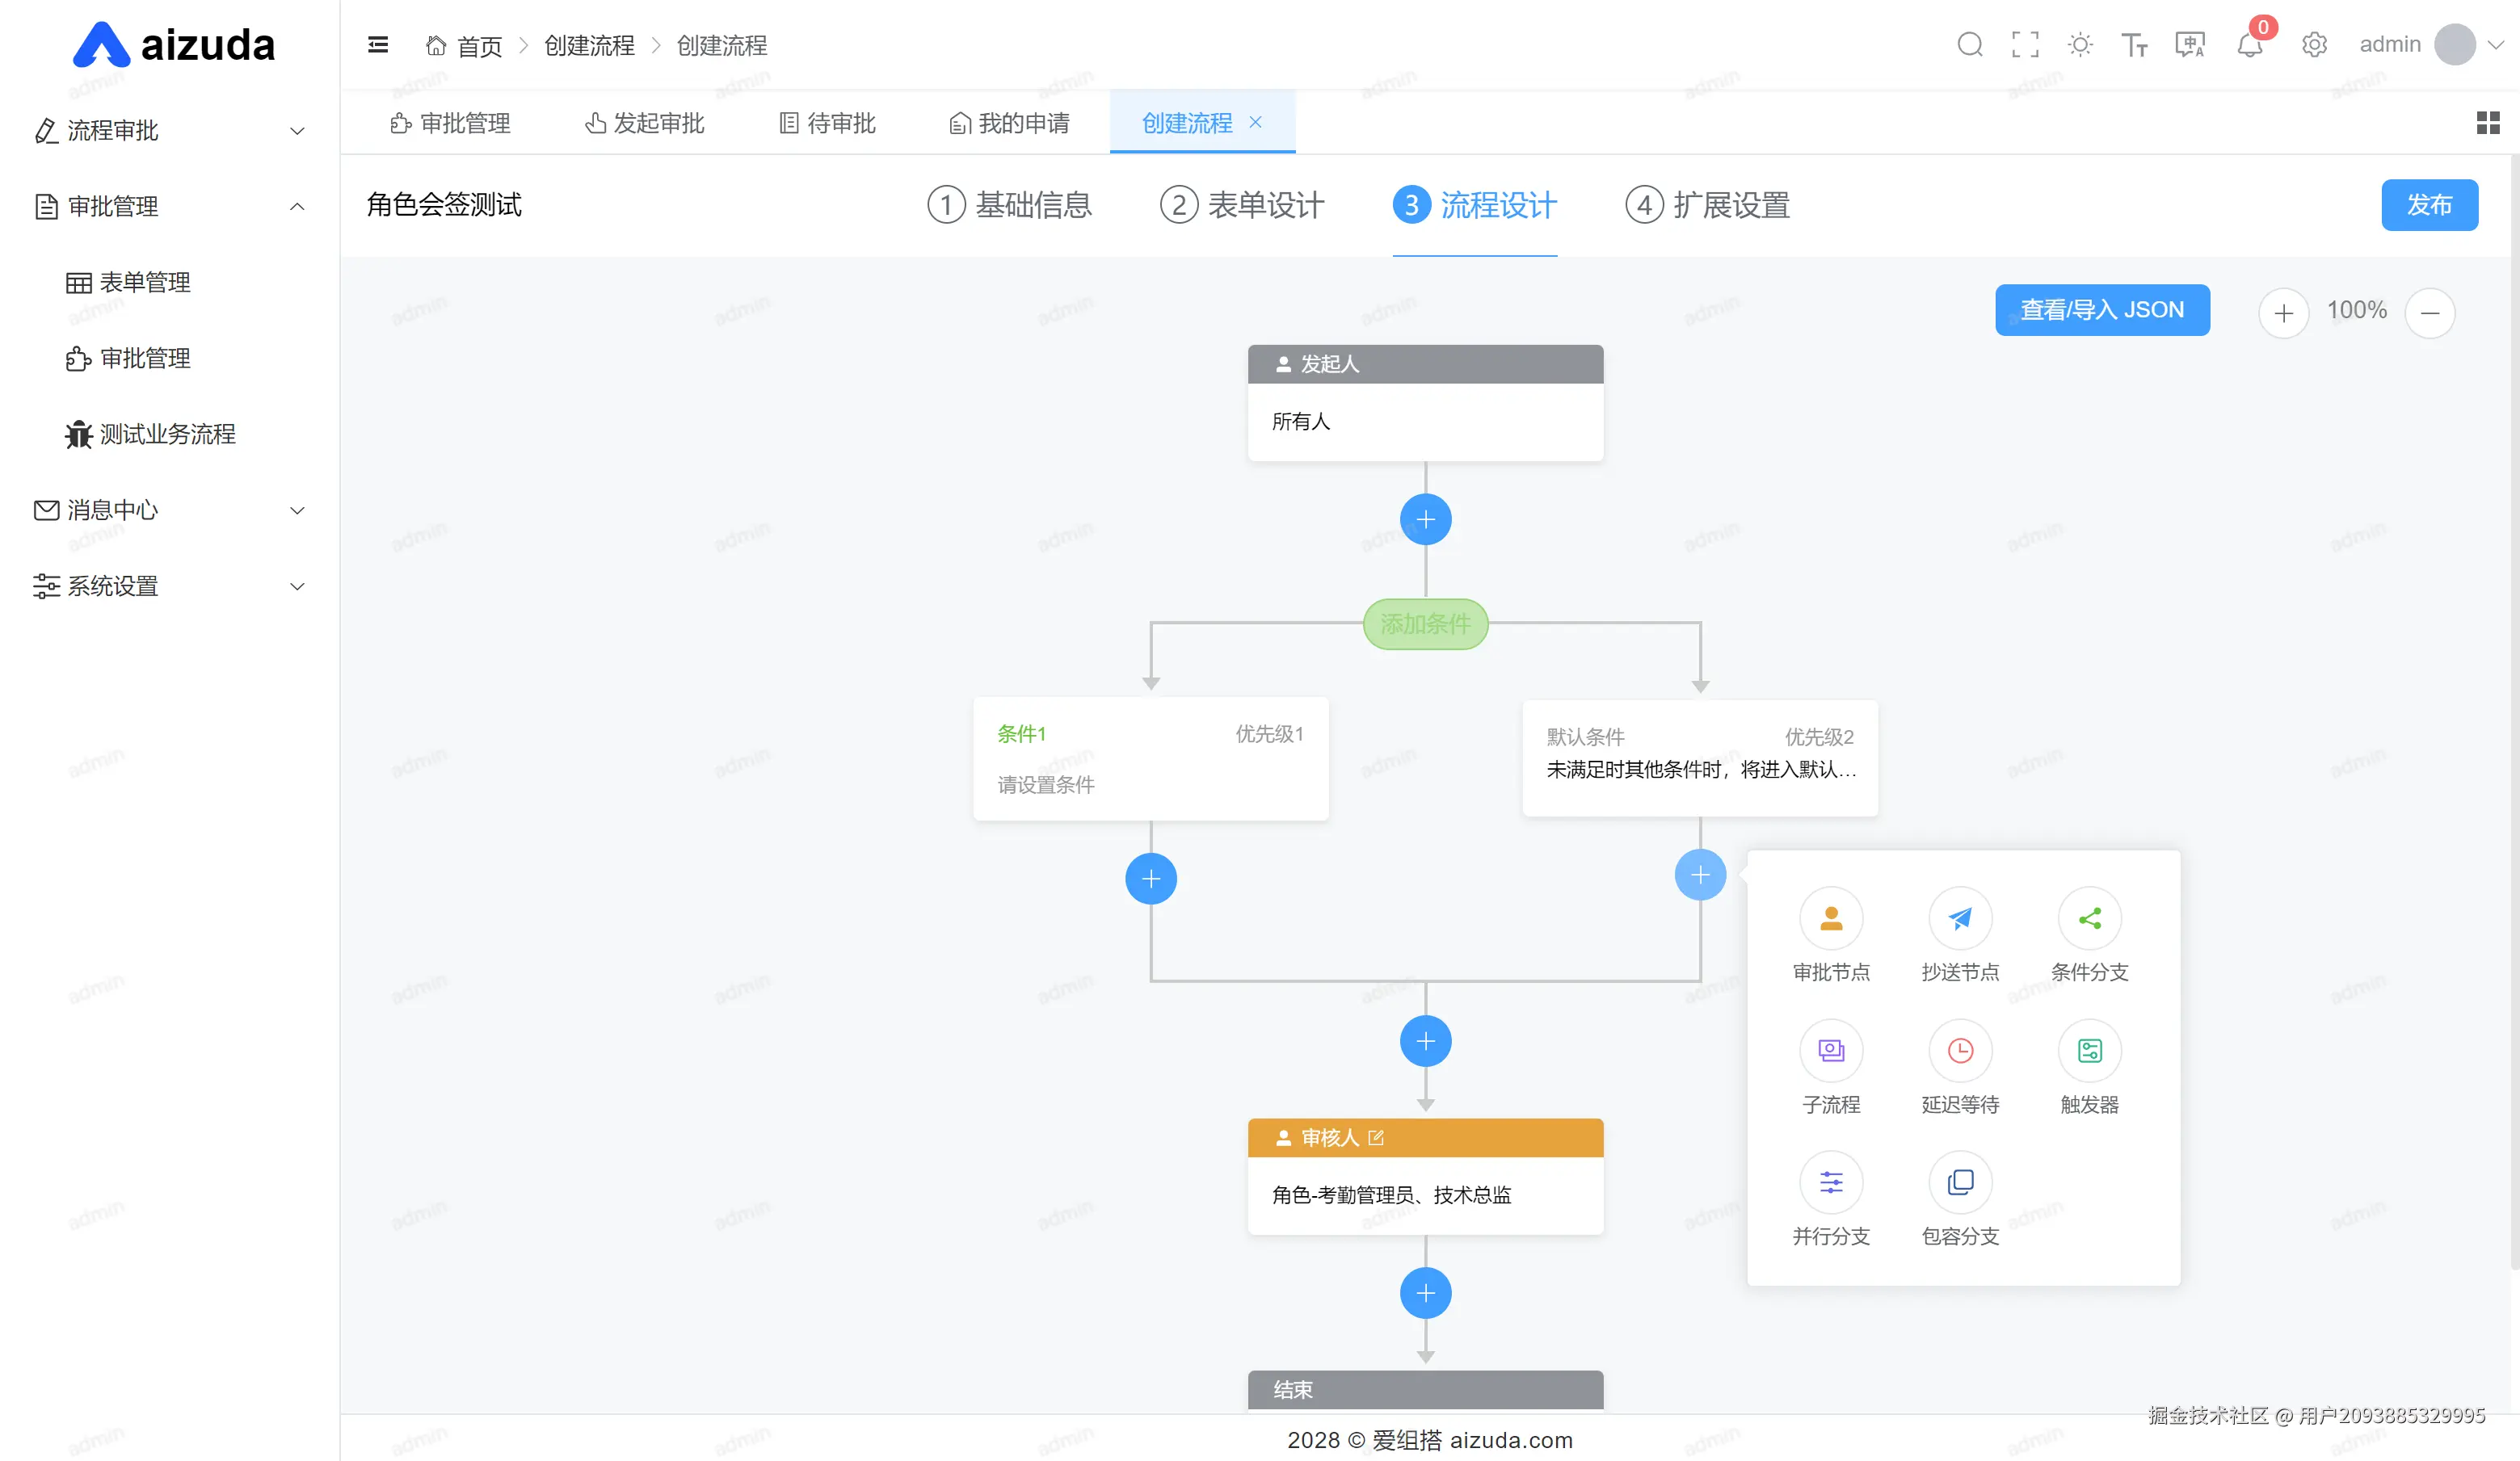Select the sub-process (子流程) node icon
Screen dimensions: 2520x1461
click(1830, 1050)
